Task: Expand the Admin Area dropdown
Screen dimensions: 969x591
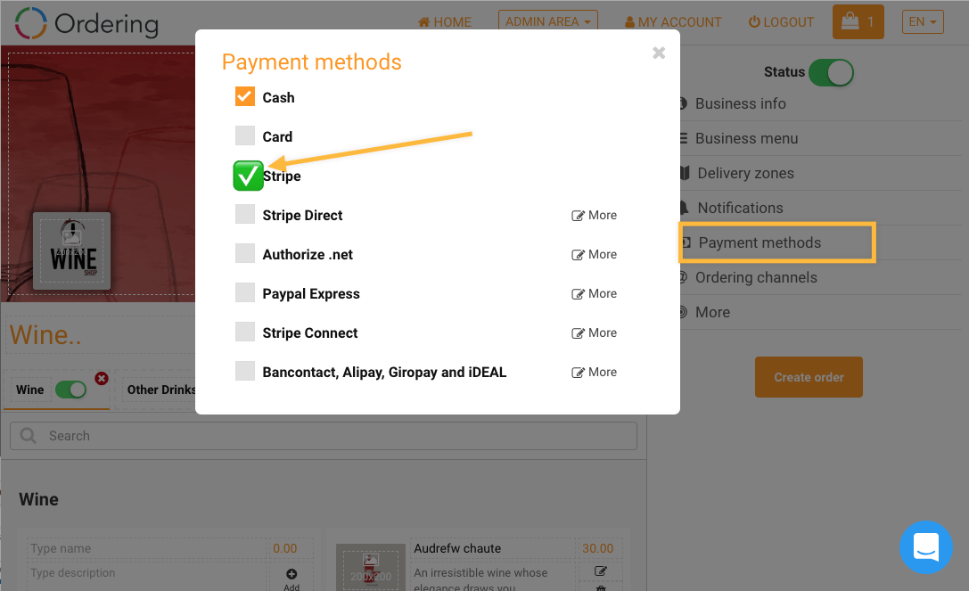Action: (547, 21)
